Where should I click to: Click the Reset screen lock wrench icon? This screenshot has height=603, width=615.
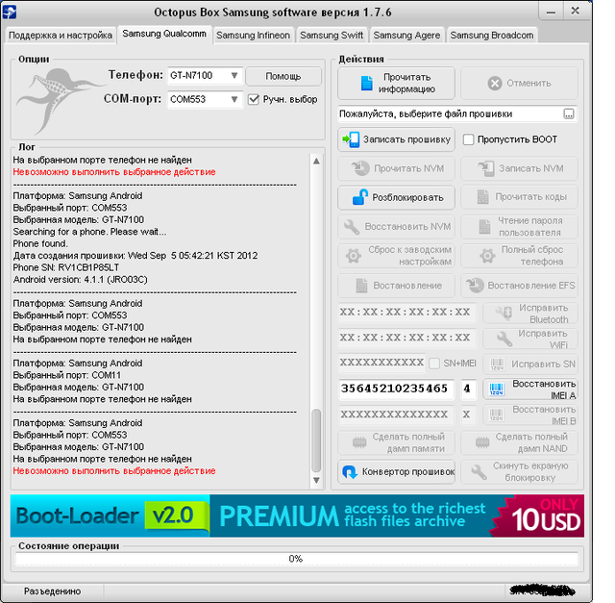(479, 472)
